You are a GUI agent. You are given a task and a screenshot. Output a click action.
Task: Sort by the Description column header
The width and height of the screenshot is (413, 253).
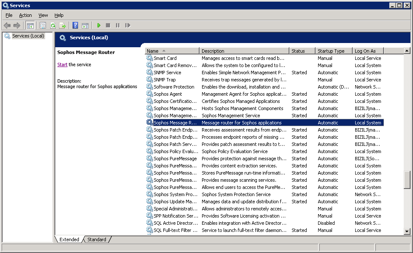(x=244, y=51)
